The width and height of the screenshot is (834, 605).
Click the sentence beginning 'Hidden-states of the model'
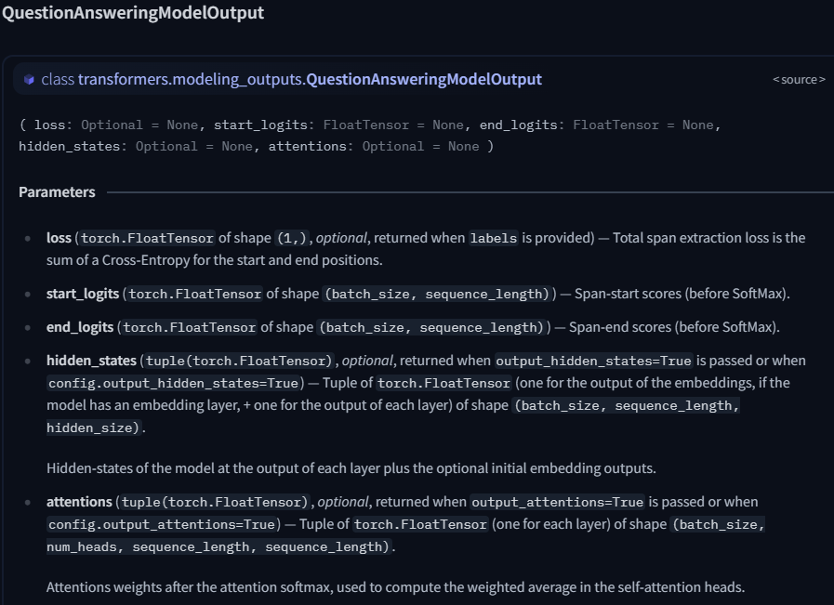pyautogui.click(x=351, y=468)
